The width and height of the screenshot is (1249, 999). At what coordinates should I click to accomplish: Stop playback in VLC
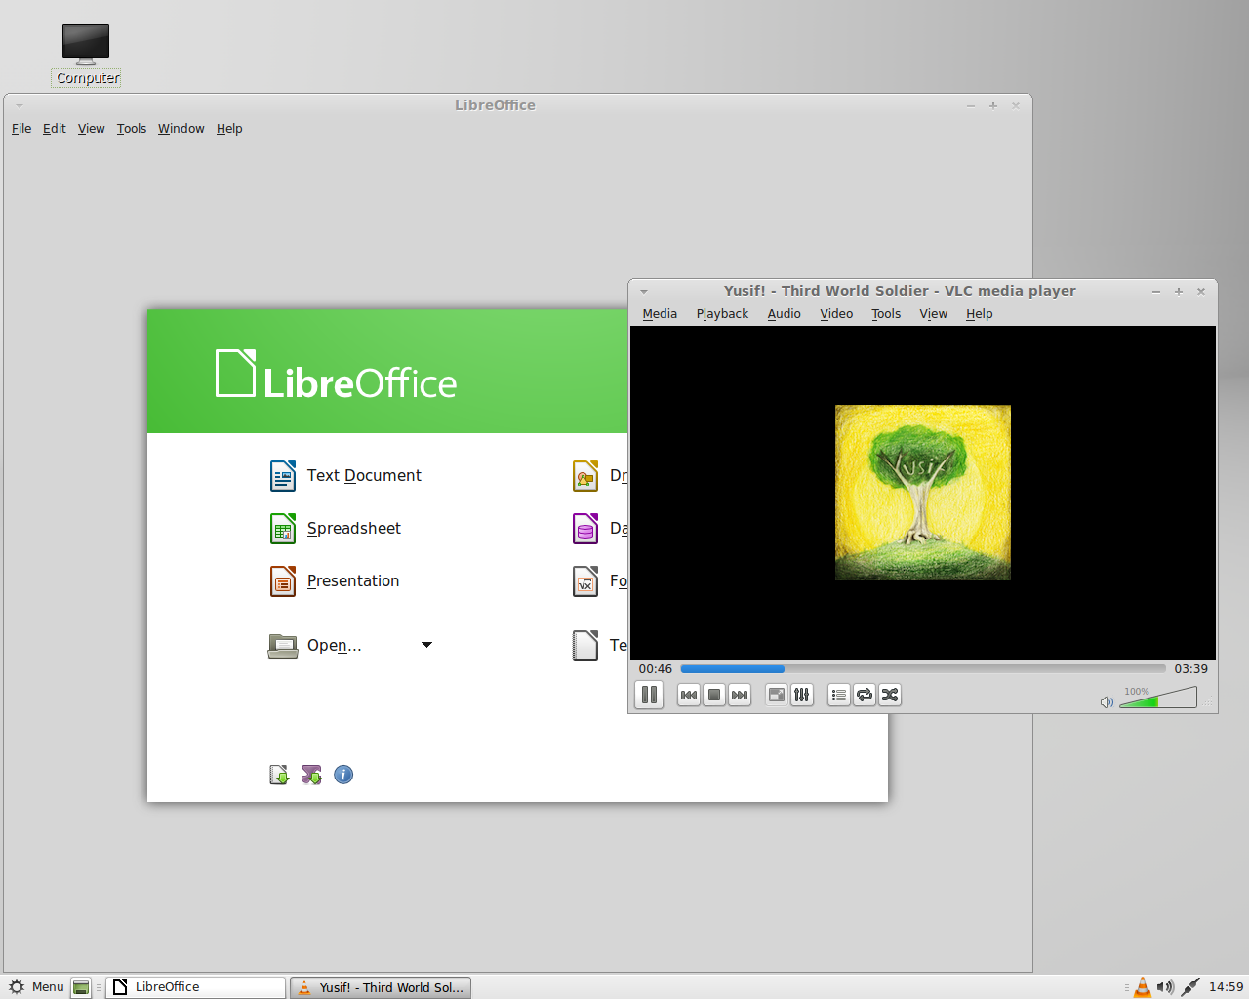click(x=714, y=695)
